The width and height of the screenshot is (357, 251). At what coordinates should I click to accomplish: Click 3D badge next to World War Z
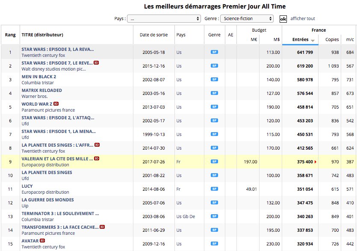pyautogui.click(x=56, y=103)
